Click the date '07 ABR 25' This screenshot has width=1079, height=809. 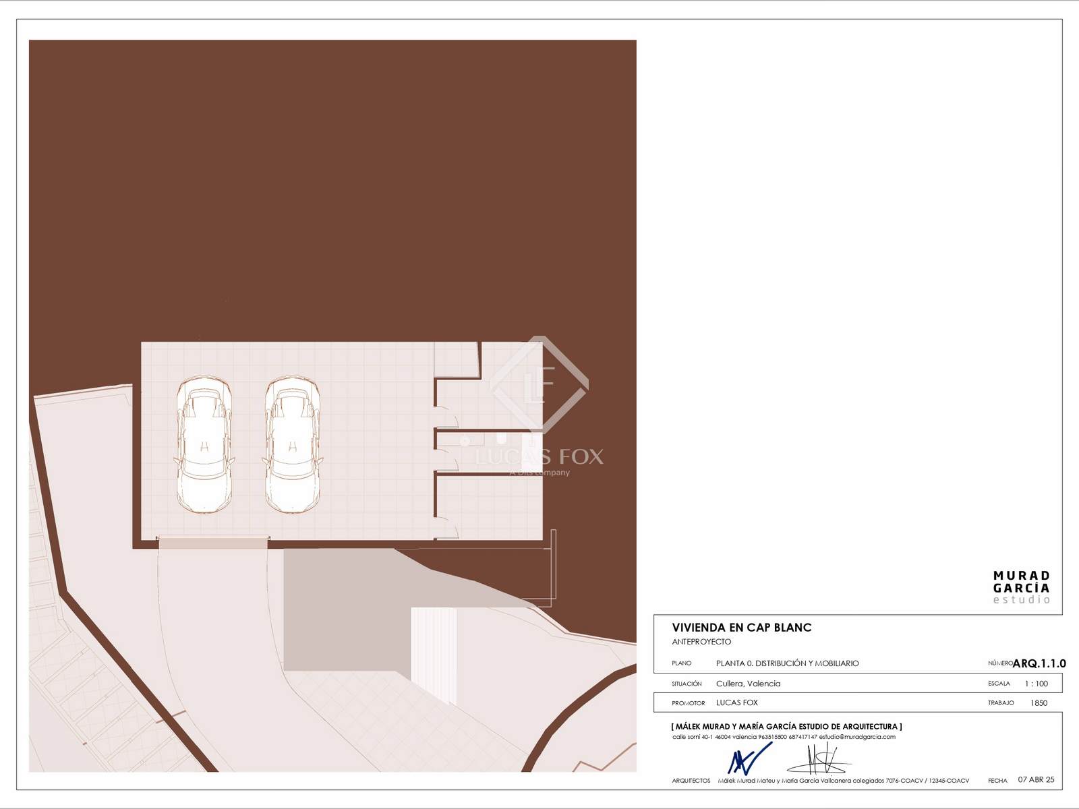click(1036, 780)
